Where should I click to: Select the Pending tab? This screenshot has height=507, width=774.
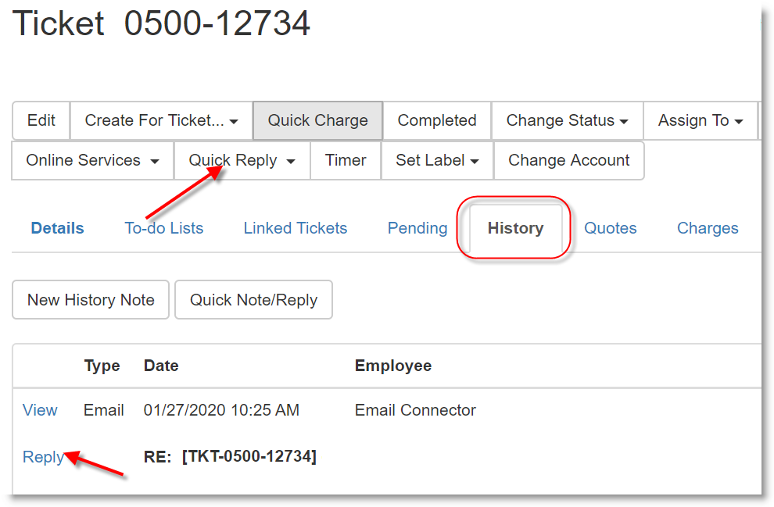417,228
